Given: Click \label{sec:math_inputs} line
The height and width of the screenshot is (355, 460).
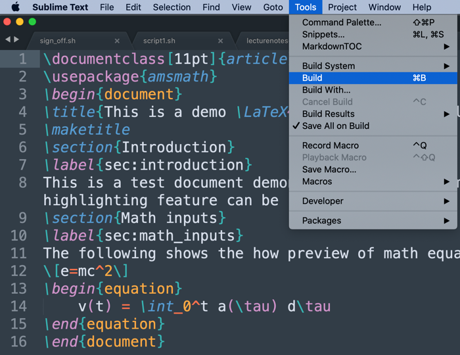Looking at the screenshot, I should 143,235.
